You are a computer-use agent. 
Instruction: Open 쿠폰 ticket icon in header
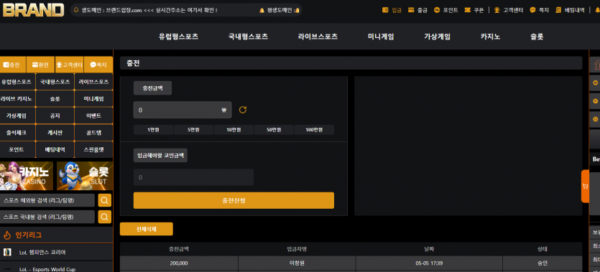click(x=467, y=10)
